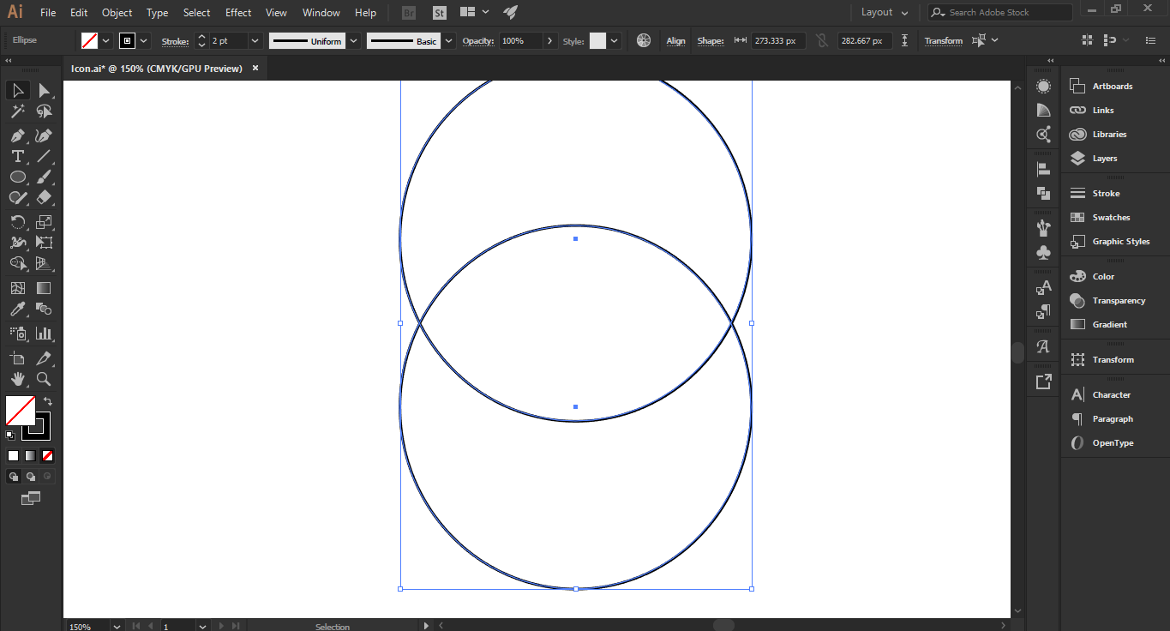Open the Window menu

[321, 12]
